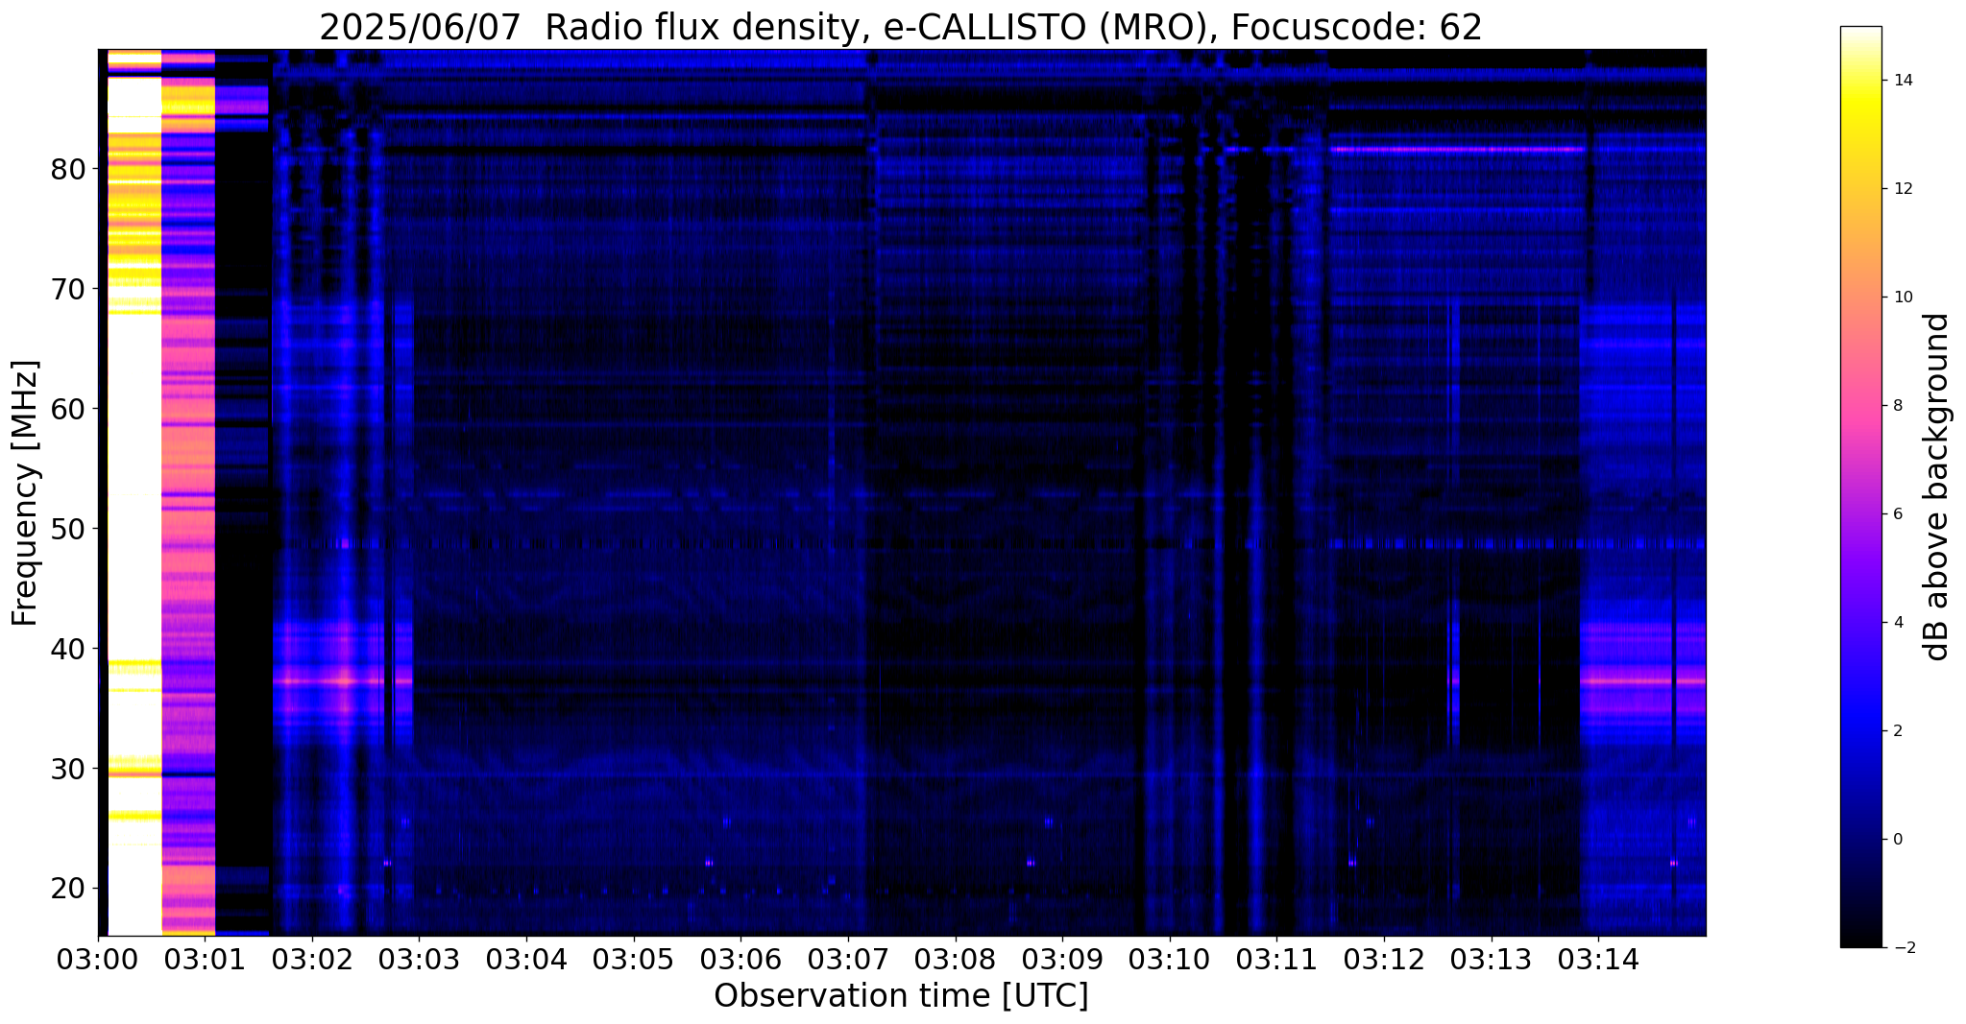Click the 03:09 time tick label
1966x1024 pixels.
pyautogui.click(x=1062, y=960)
